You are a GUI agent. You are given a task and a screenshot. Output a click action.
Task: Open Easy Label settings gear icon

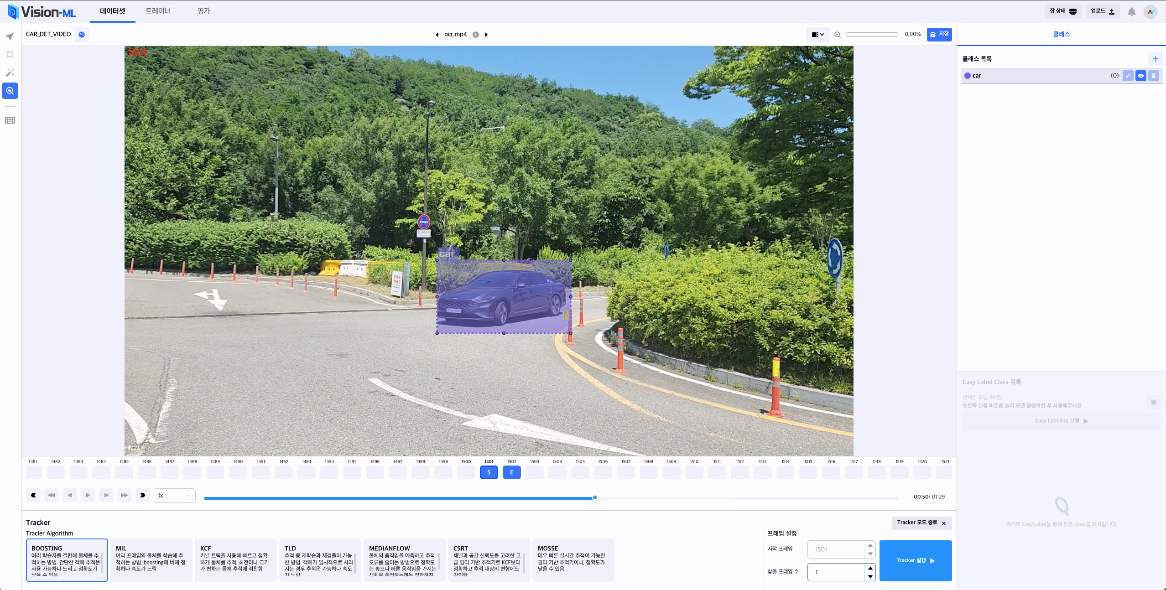(x=1154, y=402)
